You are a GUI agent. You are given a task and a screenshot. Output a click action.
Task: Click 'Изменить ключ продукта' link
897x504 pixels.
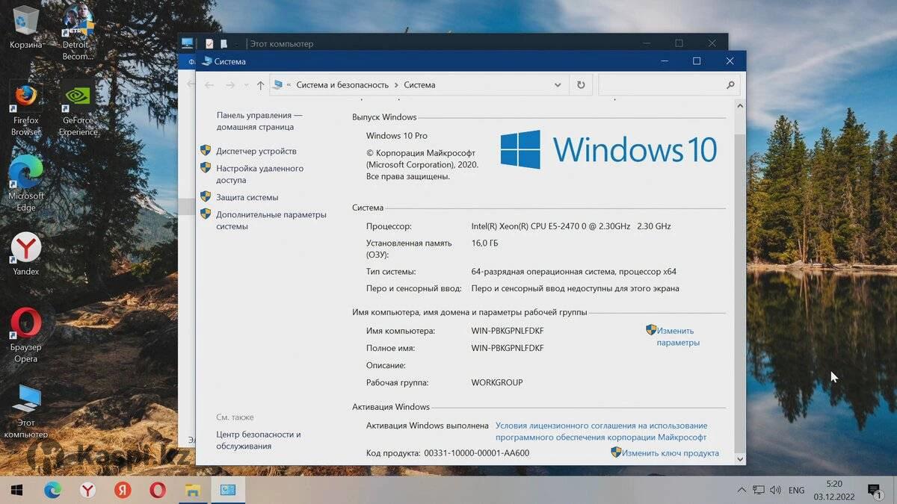pyautogui.click(x=670, y=453)
